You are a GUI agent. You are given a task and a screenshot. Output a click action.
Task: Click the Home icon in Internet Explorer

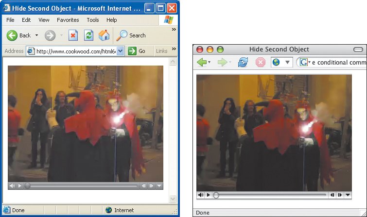(104, 35)
